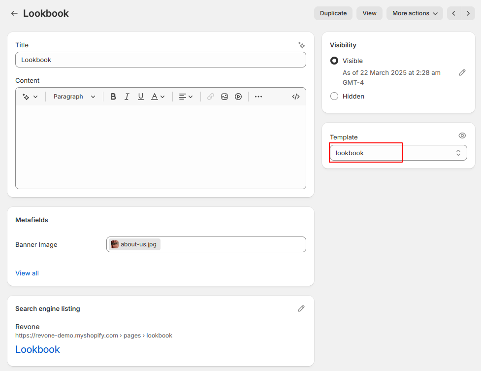Select the Visible radio option
The image size is (481, 371).
(x=334, y=61)
